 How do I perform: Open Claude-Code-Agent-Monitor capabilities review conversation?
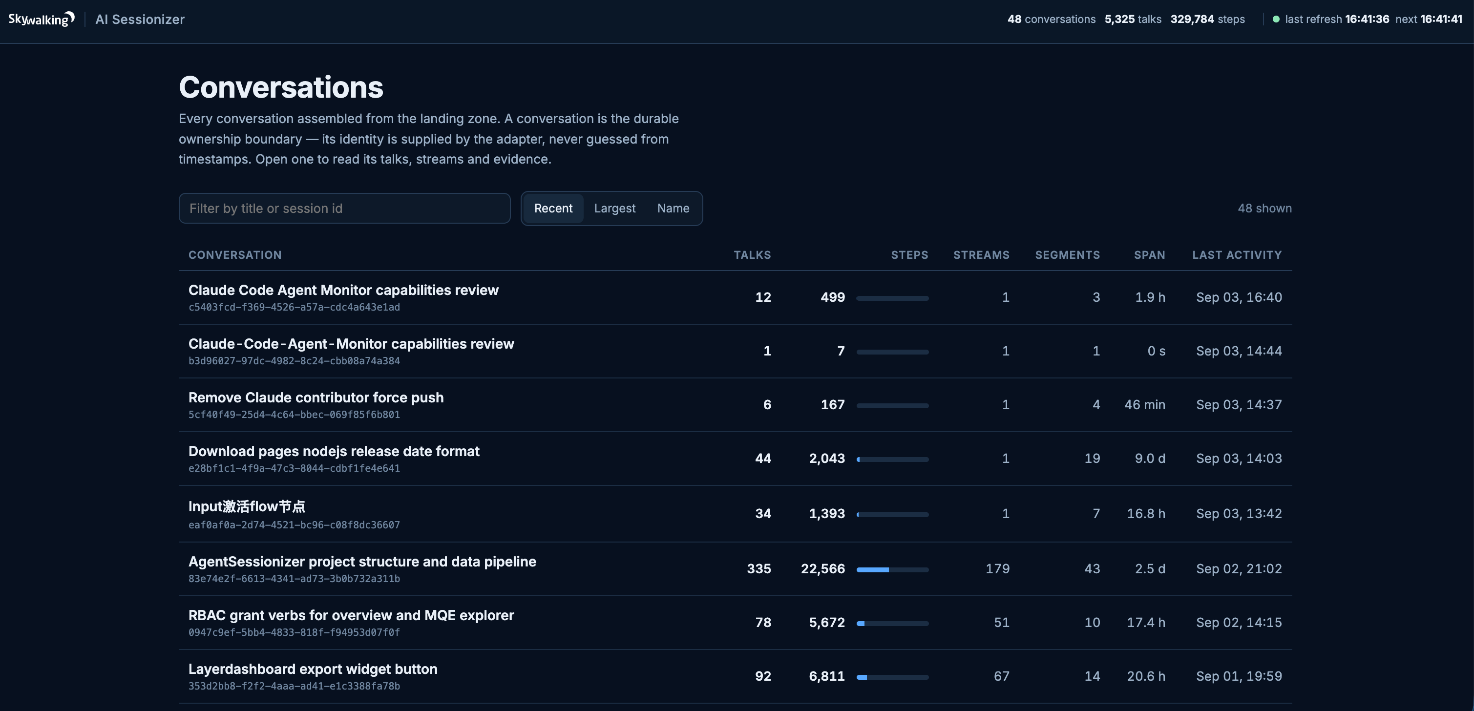[x=351, y=344]
